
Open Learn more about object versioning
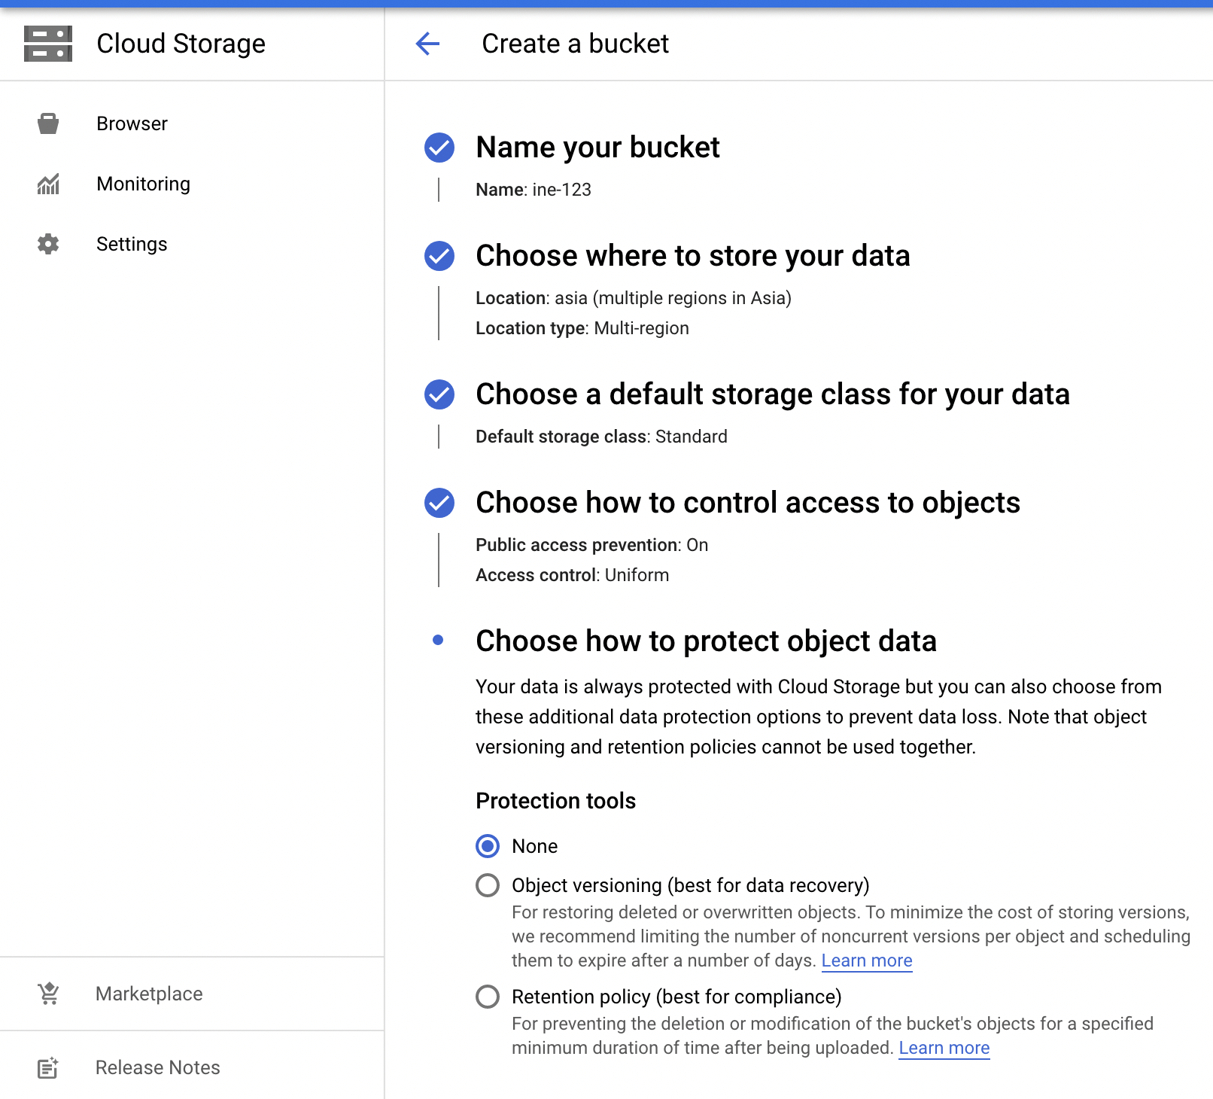click(867, 960)
